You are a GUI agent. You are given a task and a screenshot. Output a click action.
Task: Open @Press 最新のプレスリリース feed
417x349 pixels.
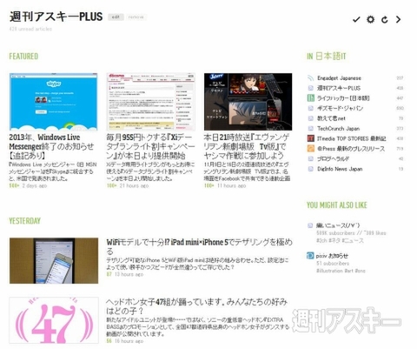pyautogui.click(x=351, y=149)
